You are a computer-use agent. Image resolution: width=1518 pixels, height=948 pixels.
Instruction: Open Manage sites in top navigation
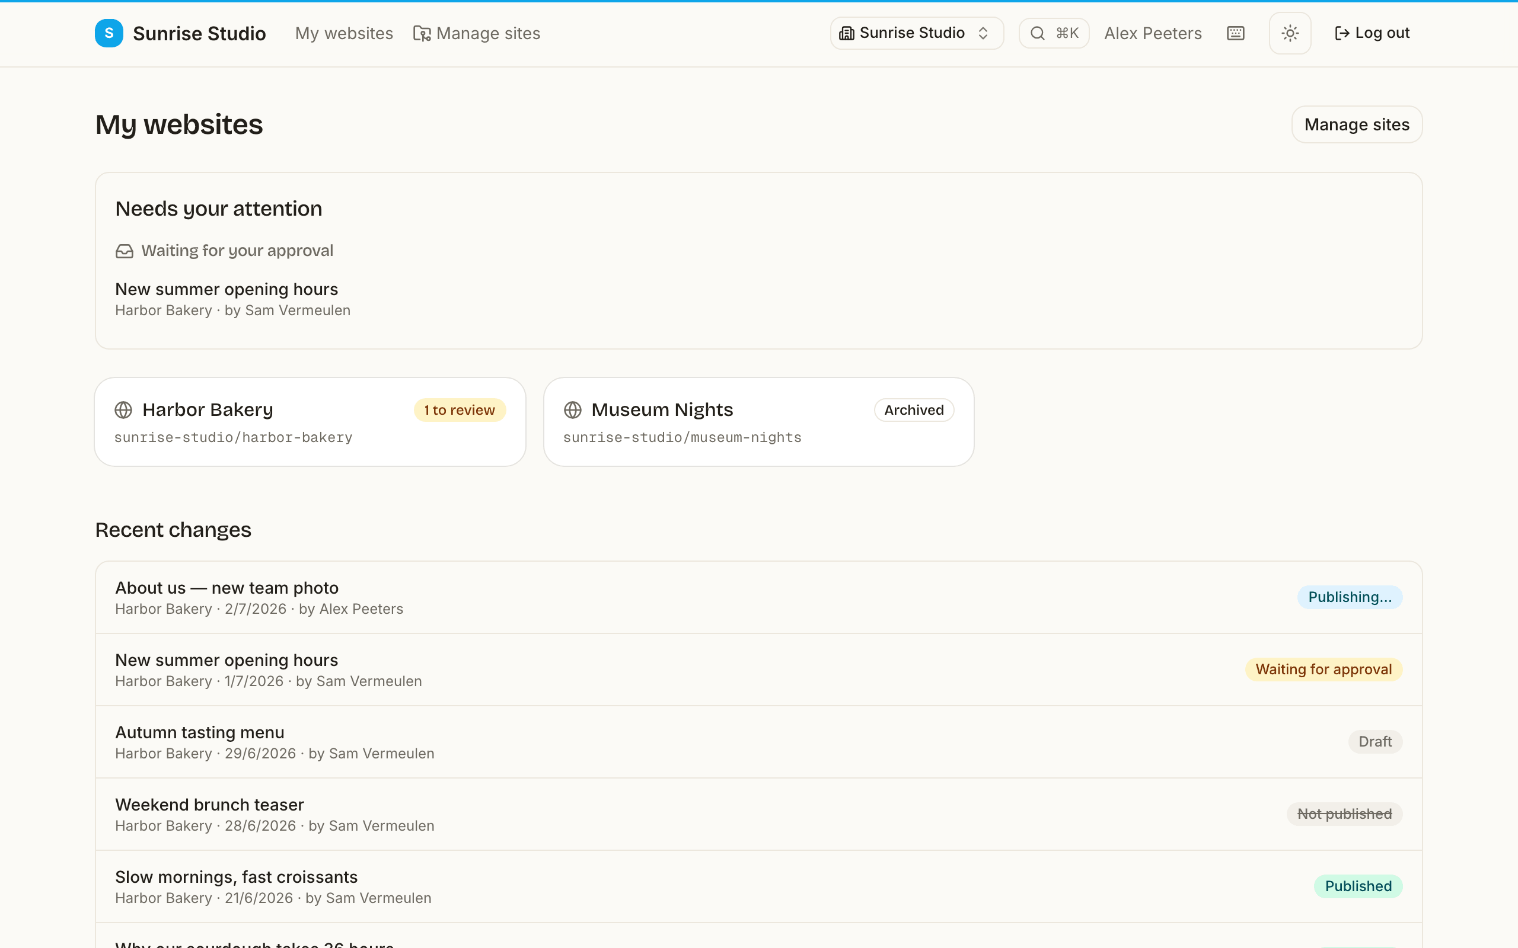click(477, 33)
